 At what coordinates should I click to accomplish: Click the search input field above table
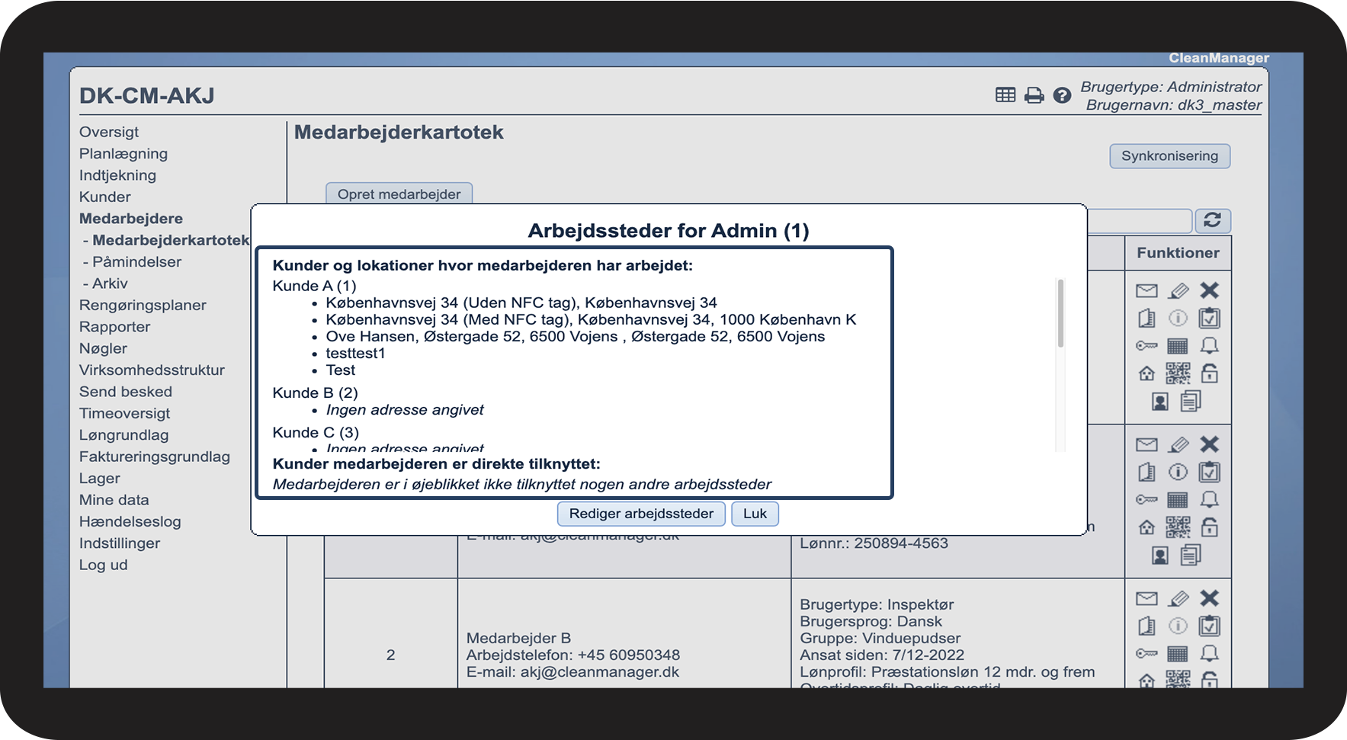pos(1140,221)
